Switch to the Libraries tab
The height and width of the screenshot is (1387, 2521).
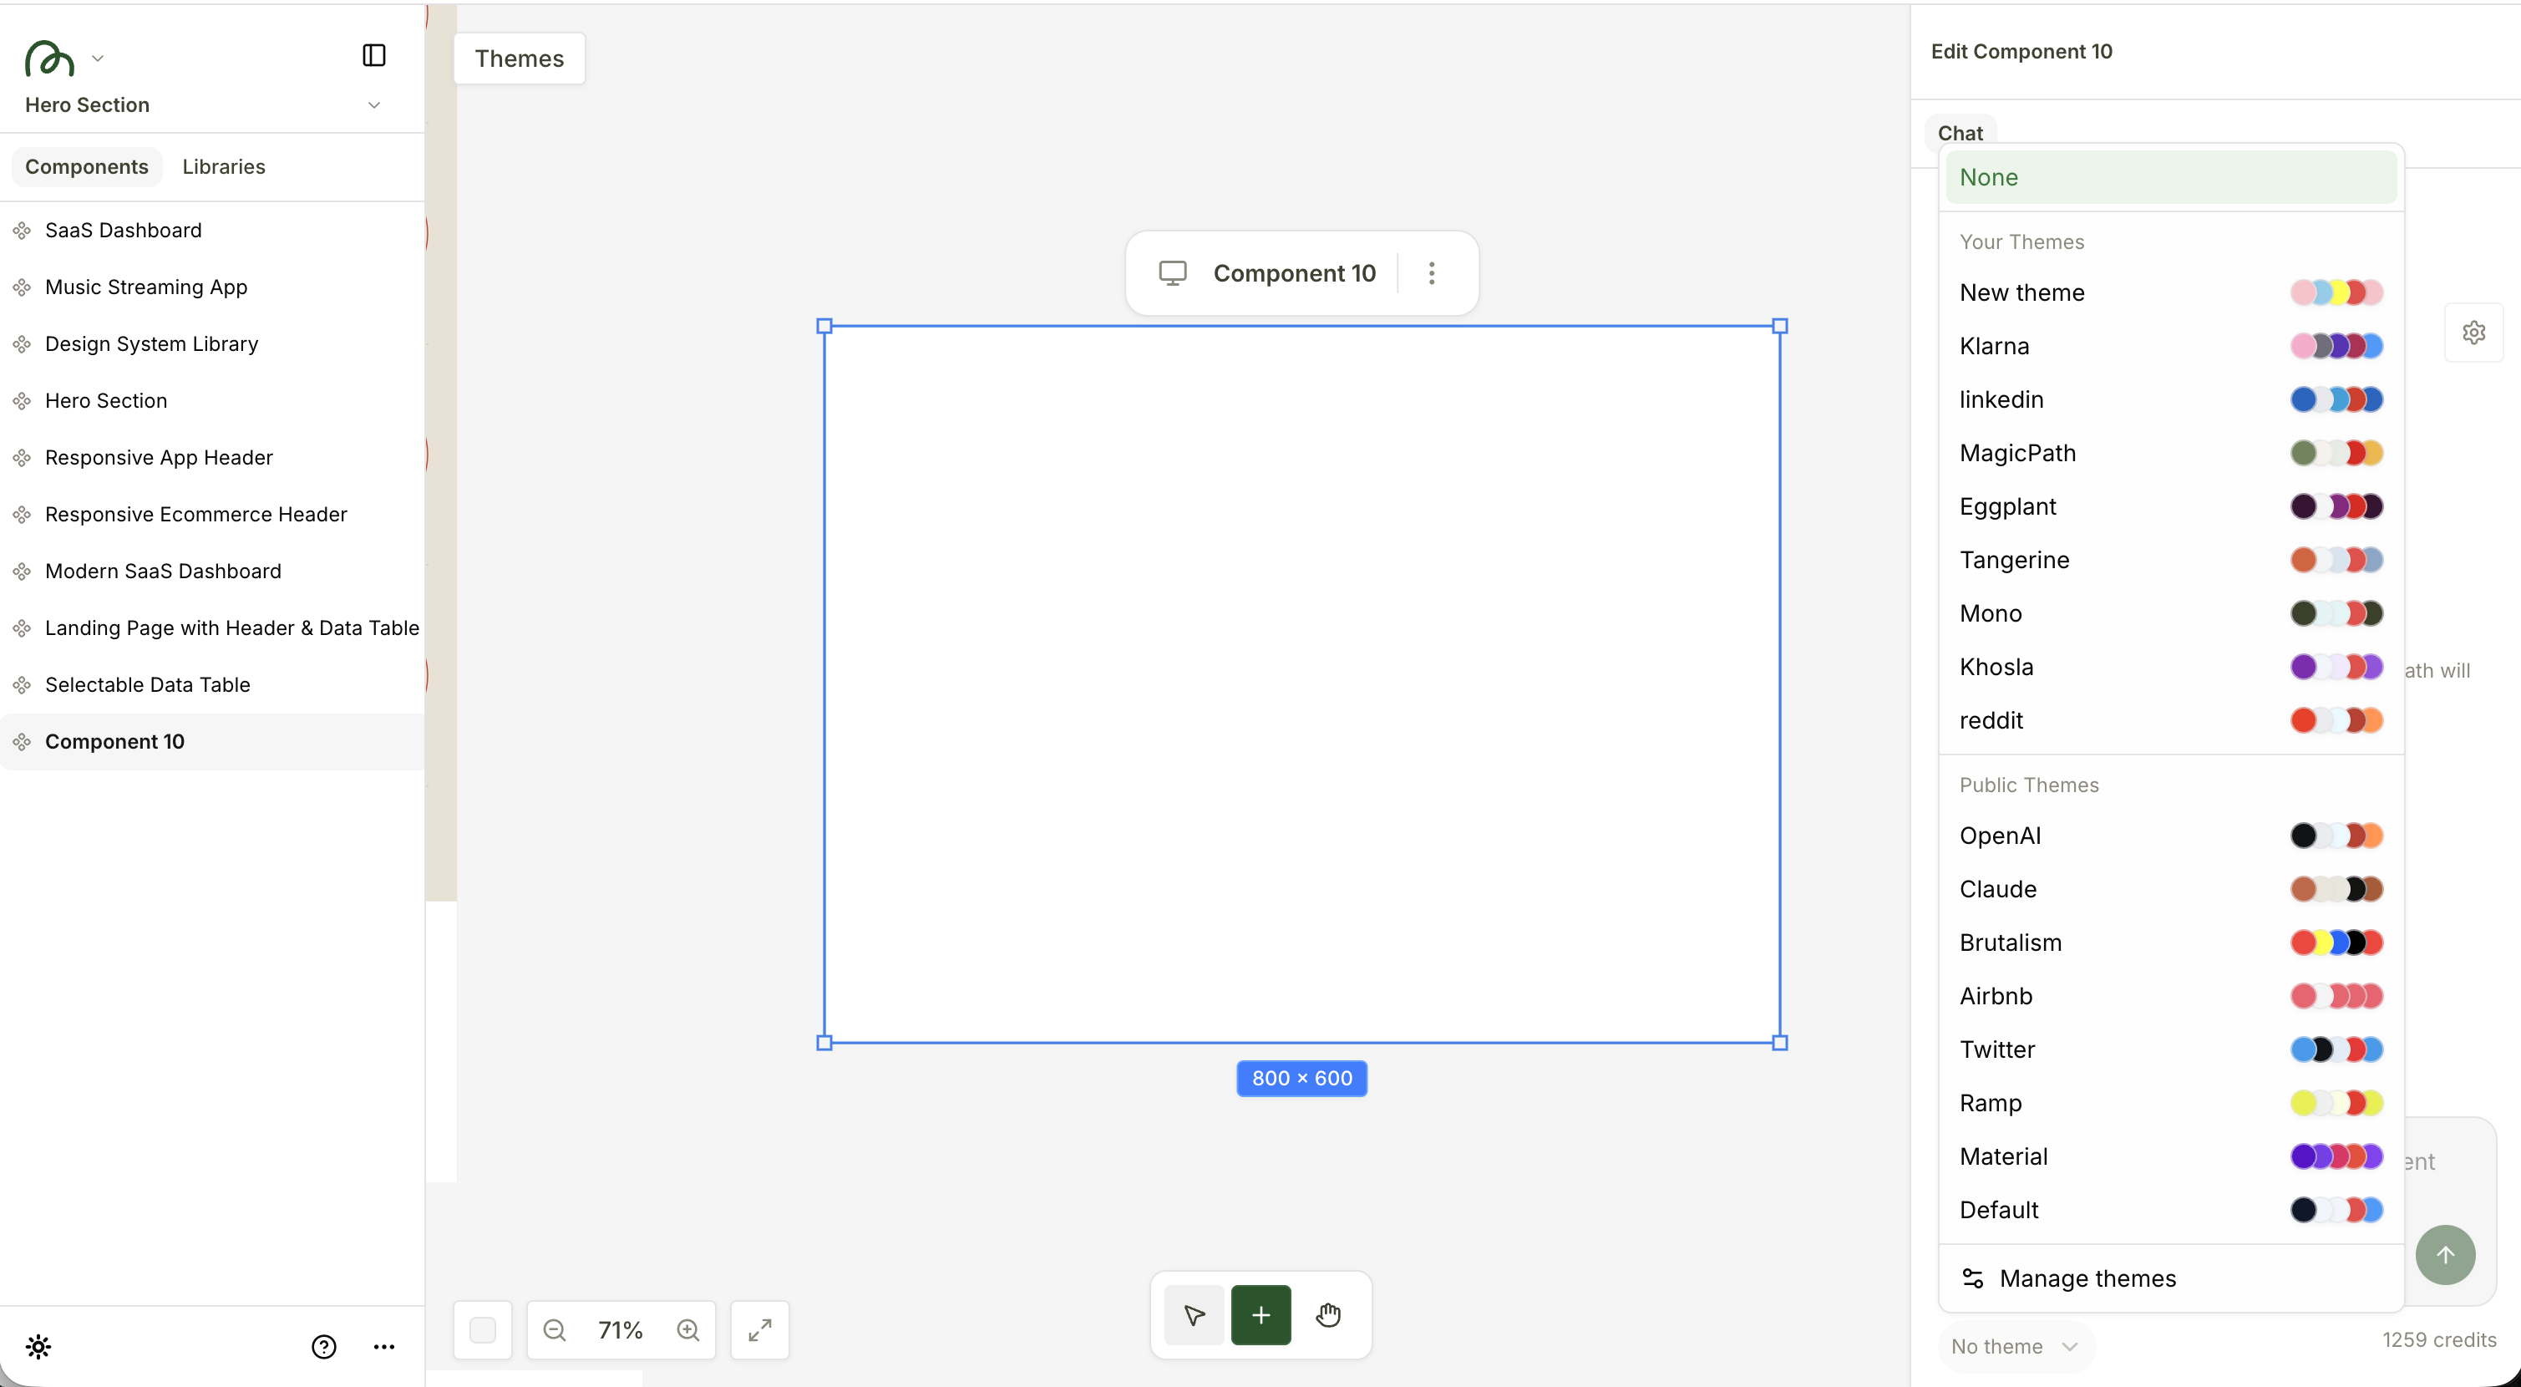(223, 166)
